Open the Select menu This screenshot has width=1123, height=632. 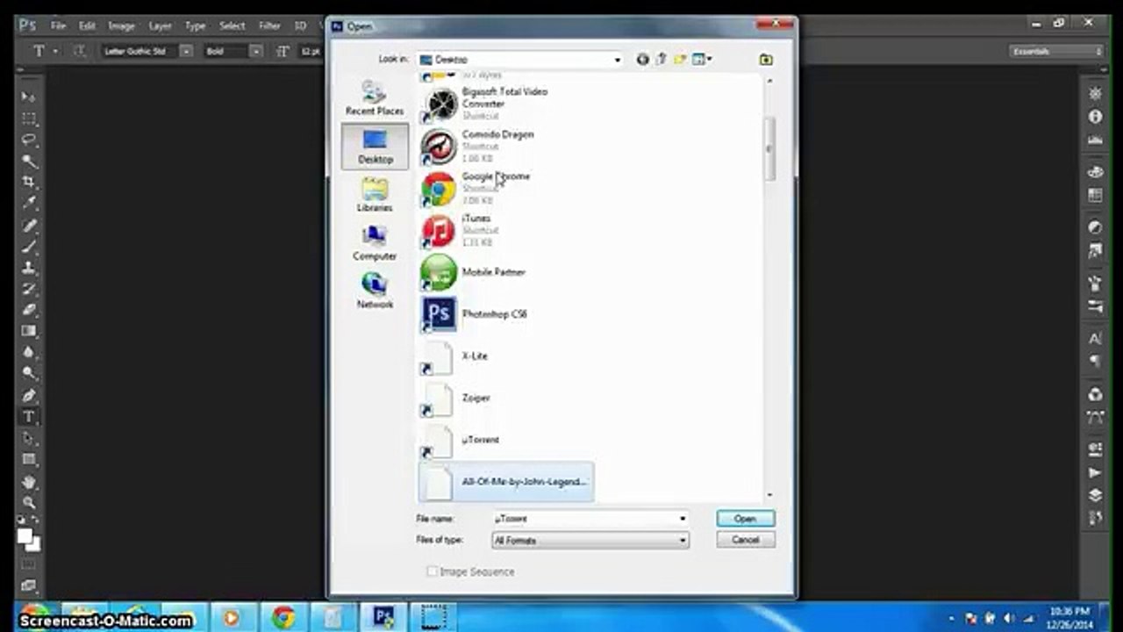click(232, 25)
